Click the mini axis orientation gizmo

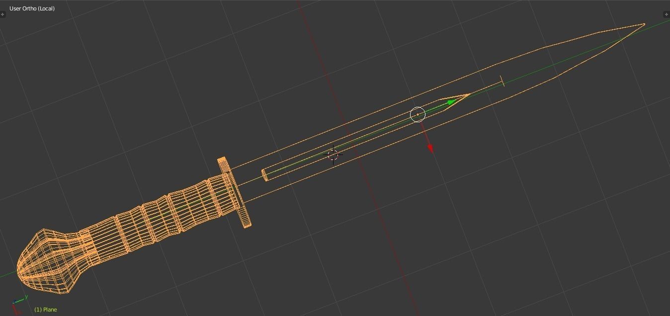coord(19,304)
